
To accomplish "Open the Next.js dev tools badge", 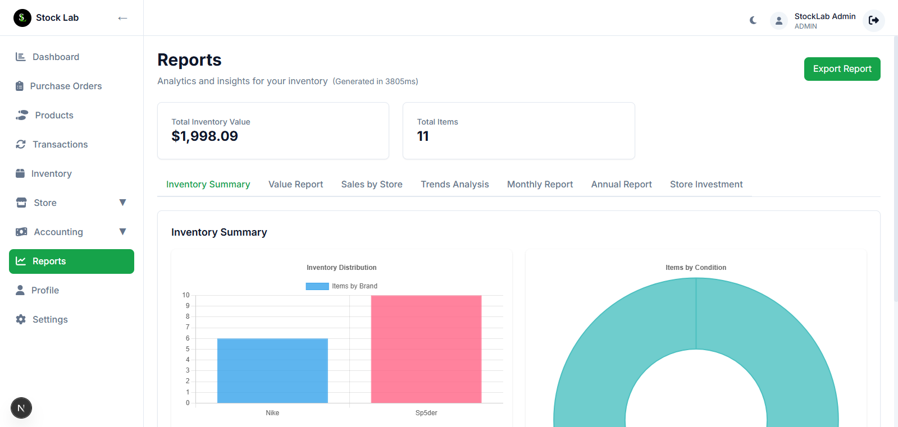I will click(x=21, y=408).
